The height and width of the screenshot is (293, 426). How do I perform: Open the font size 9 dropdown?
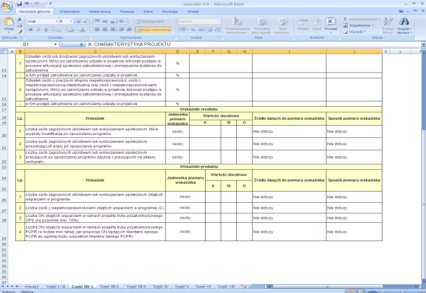(71, 21)
